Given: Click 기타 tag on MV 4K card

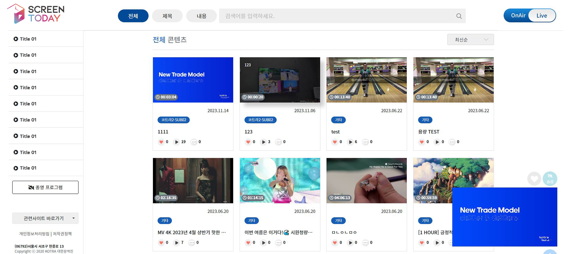Looking at the screenshot, I should 165,221.
